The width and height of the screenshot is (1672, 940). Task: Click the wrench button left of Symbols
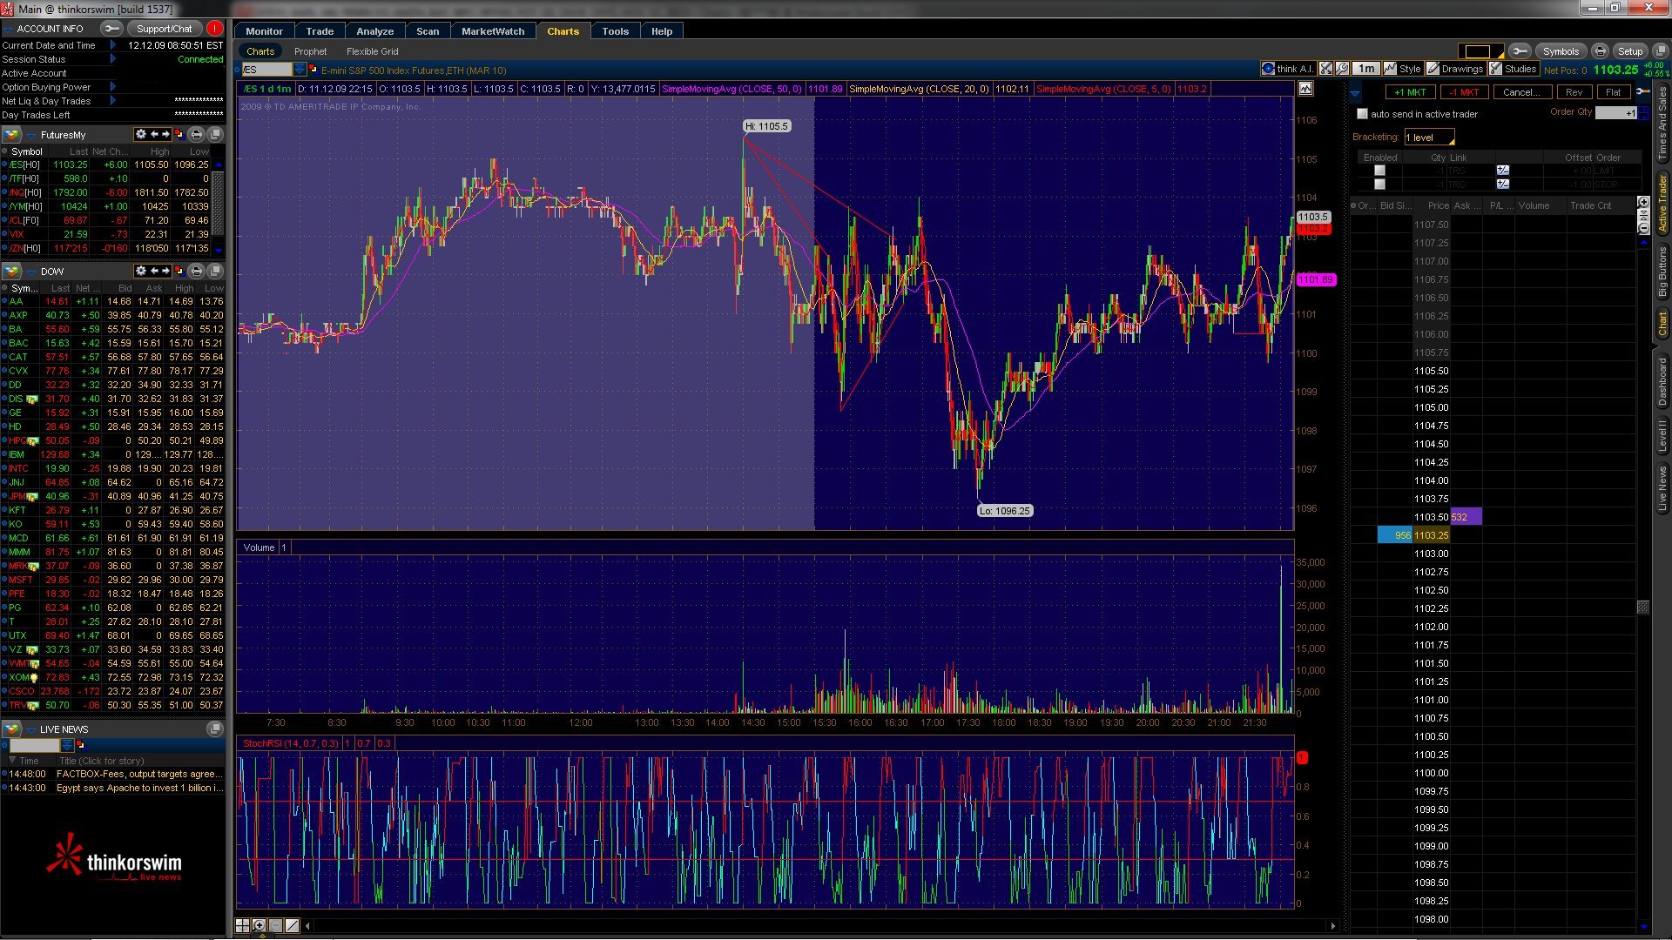click(x=1520, y=51)
